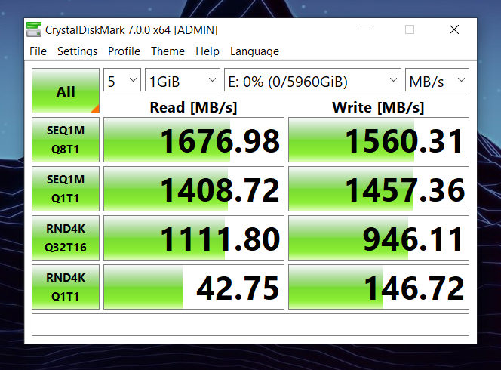Image resolution: width=501 pixels, height=370 pixels.
Task: Start all benchmarks with the All button
Action: [x=66, y=91]
